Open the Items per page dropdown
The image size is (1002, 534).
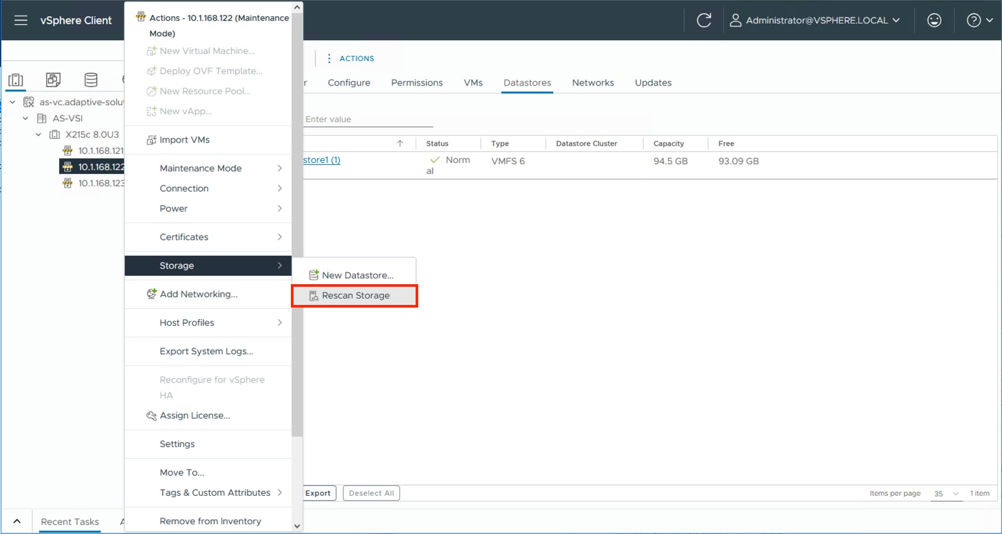pyautogui.click(x=946, y=494)
